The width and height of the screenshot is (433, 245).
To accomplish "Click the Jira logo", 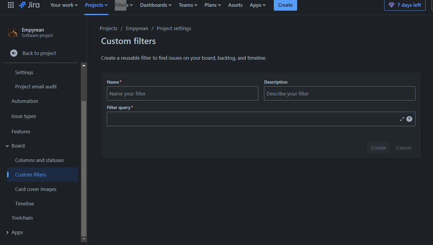I will pos(29,5).
